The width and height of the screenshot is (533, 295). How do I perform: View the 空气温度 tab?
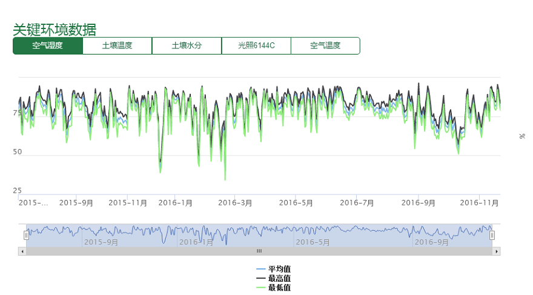(325, 45)
